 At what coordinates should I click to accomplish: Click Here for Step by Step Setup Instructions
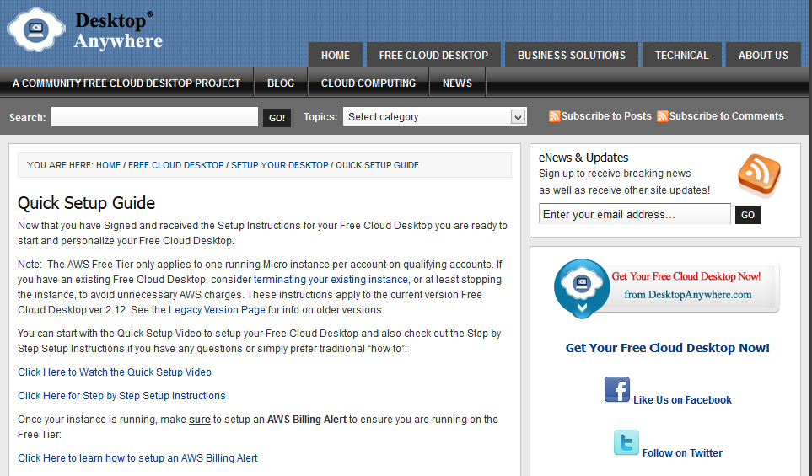(x=121, y=396)
